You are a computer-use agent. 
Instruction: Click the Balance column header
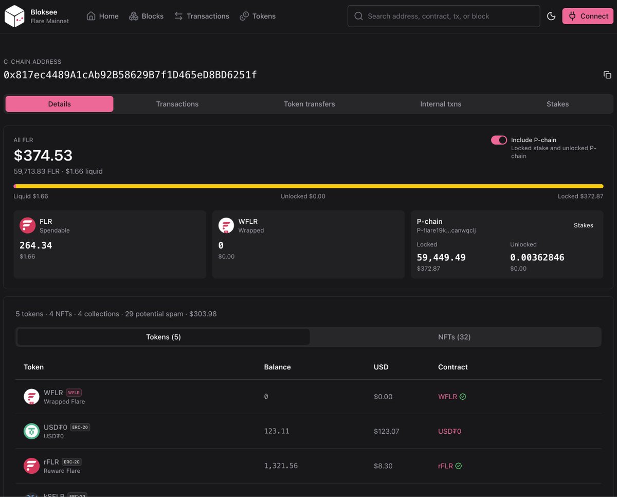click(x=278, y=367)
